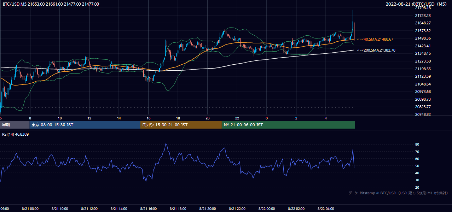
Task: Click the 8/22 02:00 time label
Action: pos(296,208)
